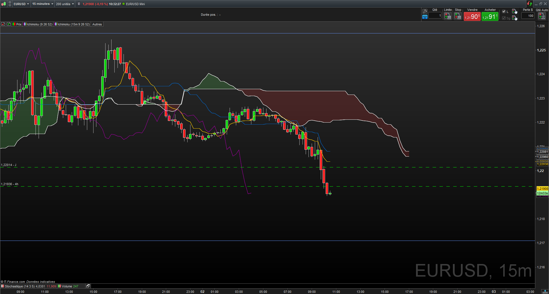Screen dimensions: 549x294
Task: Click the Stop order icon
Action: 458,16
